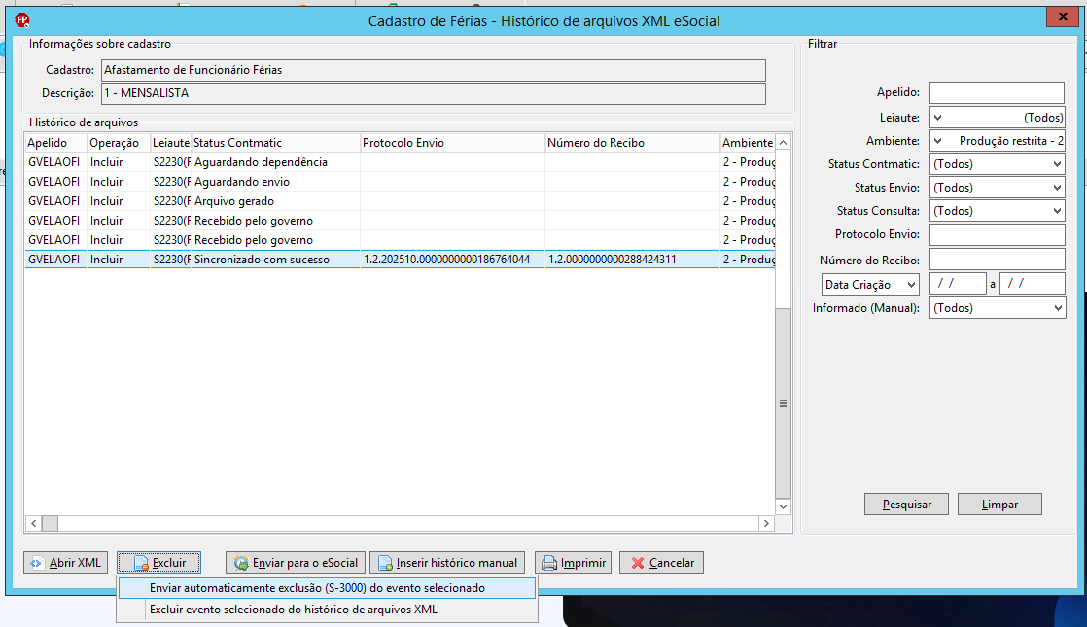1087x627 pixels.
Task: Click Sincronizado com sucesso status cell
Action: [275, 260]
